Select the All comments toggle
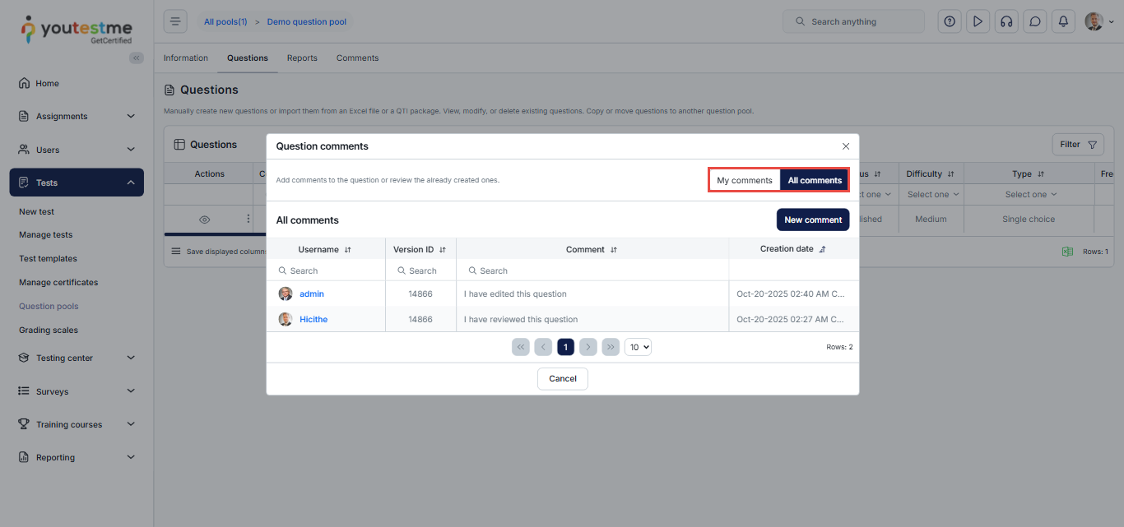The image size is (1124, 527). pyautogui.click(x=815, y=180)
